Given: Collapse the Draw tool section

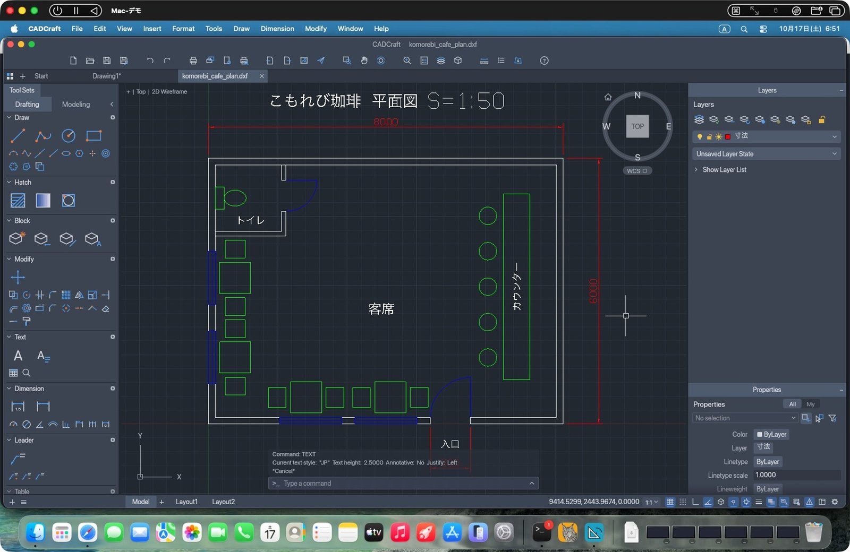Looking at the screenshot, I should [x=9, y=117].
